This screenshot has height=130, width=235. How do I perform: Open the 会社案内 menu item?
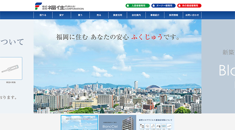coord(136,15)
